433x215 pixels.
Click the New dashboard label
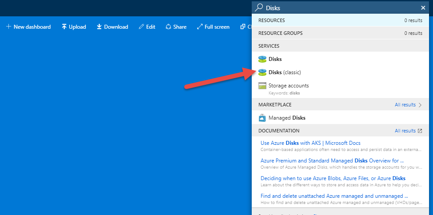coord(32,26)
